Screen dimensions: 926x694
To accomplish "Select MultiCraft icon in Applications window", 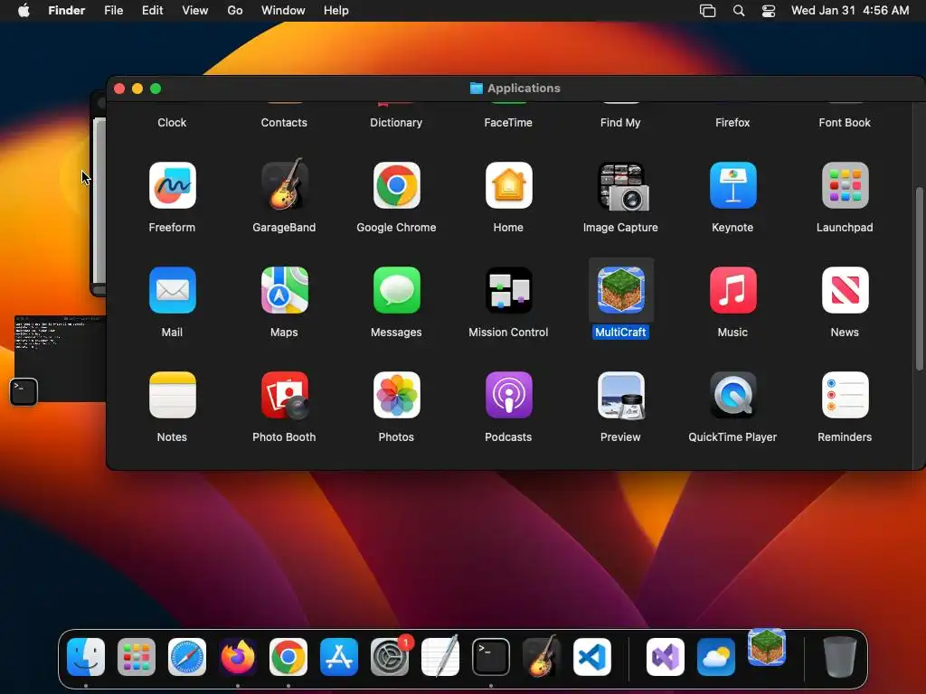I will coord(620,290).
